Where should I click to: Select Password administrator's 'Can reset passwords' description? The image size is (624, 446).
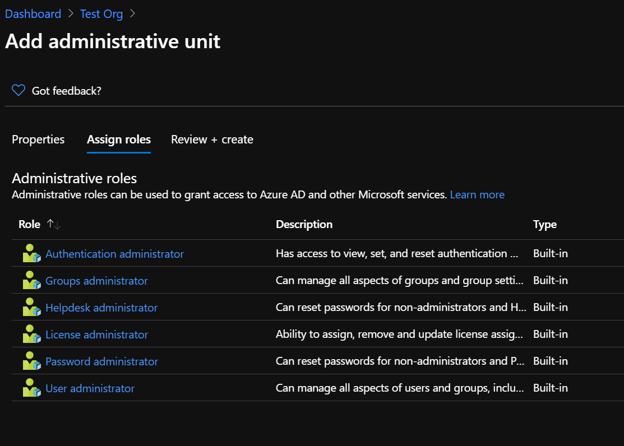[400, 361]
